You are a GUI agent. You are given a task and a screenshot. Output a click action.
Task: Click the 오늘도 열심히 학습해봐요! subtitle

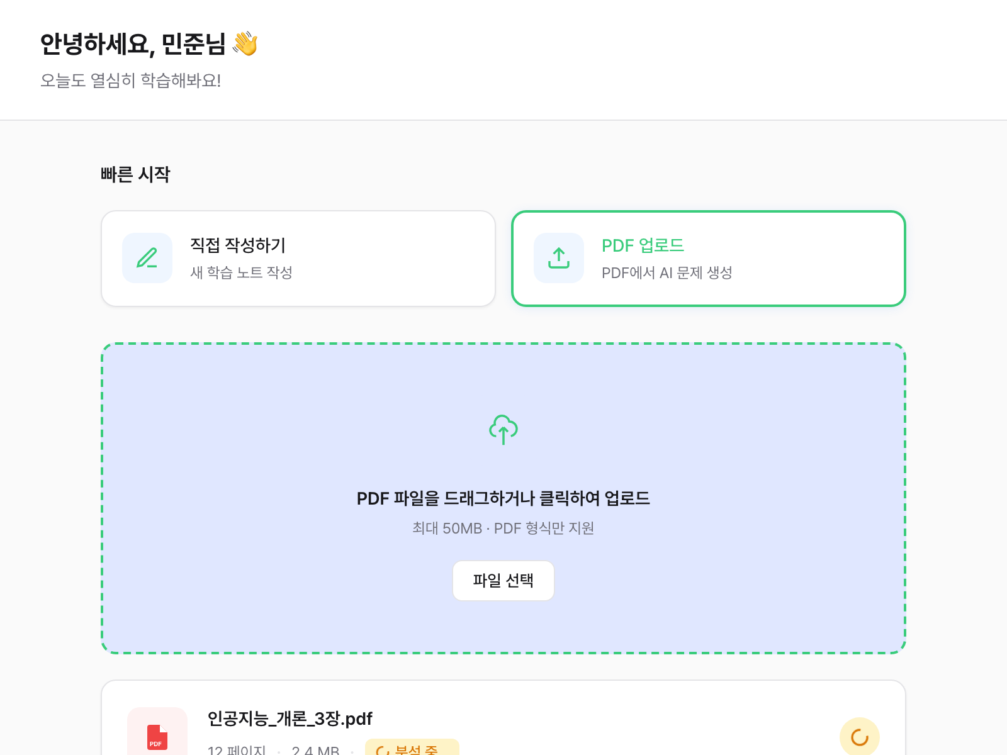(x=130, y=81)
